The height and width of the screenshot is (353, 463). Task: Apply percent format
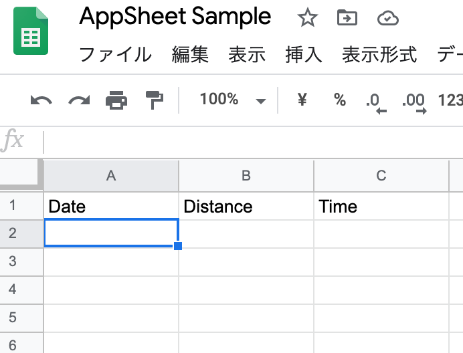click(340, 100)
